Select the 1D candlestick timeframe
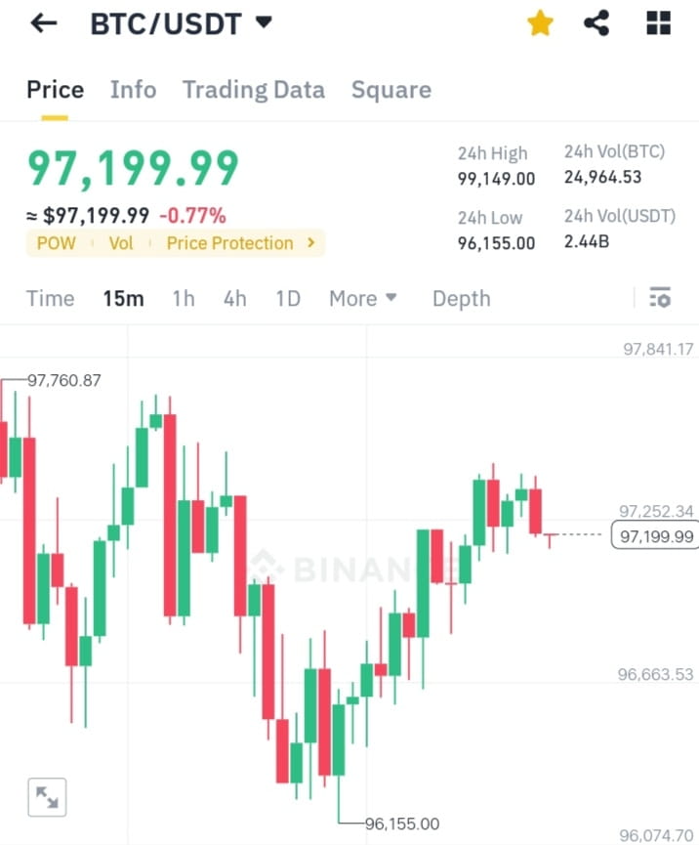The image size is (699, 845). (287, 298)
